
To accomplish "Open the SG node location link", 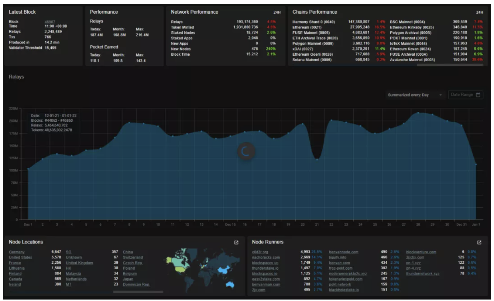I will (x=68, y=252).
